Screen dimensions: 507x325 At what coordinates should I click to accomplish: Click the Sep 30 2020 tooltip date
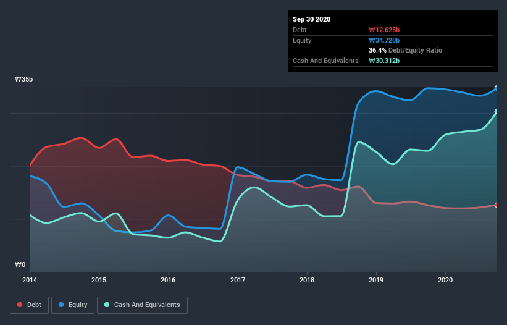[312, 19]
